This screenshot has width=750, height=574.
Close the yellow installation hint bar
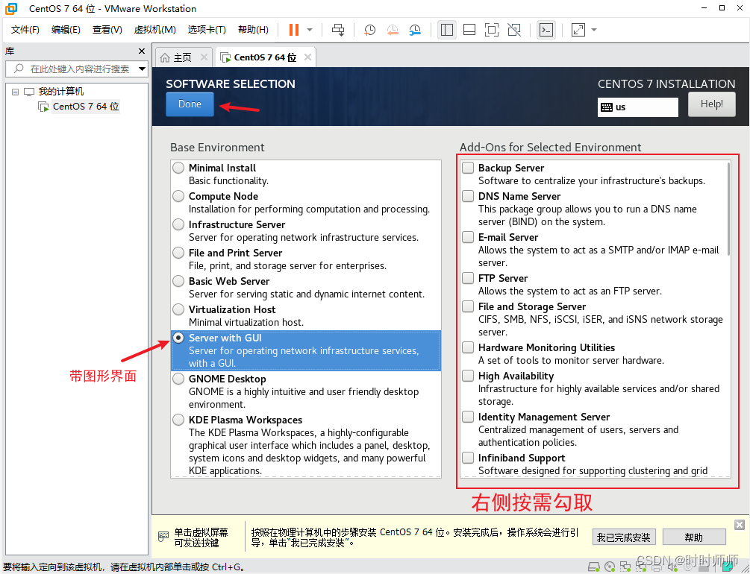[x=740, y=525]
